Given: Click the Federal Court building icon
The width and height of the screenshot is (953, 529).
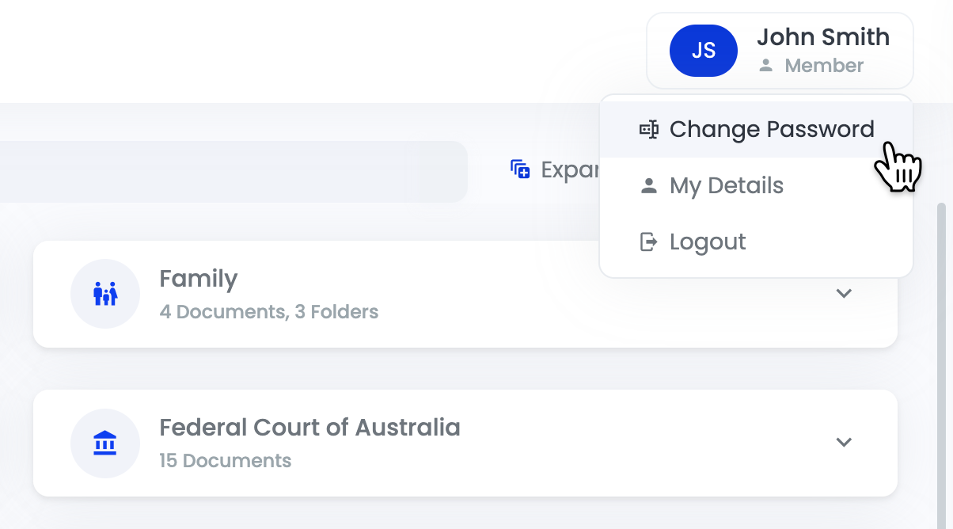Looking at the screenshot, I should coord(105,443).
